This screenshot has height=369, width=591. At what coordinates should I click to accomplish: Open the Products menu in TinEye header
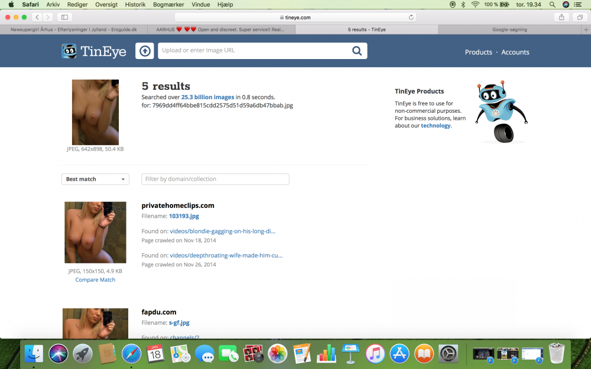478,53
